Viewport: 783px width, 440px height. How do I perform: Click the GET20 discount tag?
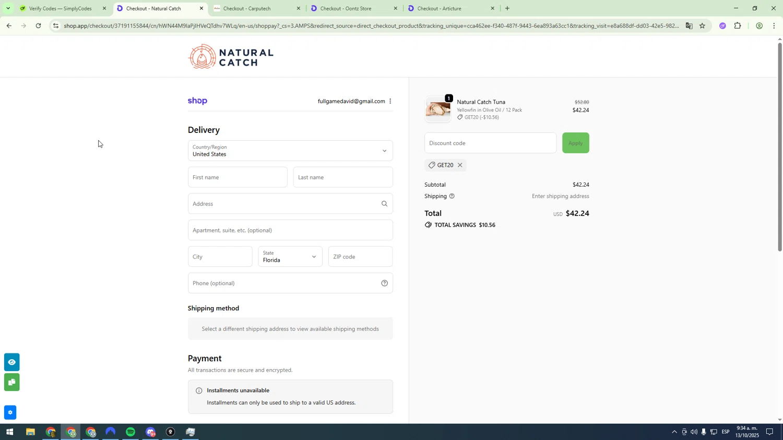(445, 165)
